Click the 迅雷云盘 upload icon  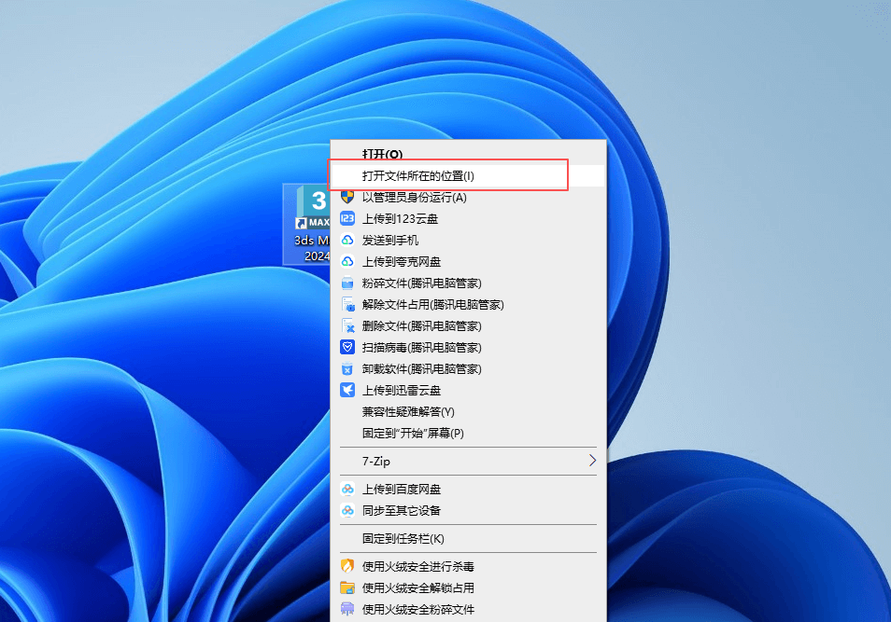pos(346,390)
